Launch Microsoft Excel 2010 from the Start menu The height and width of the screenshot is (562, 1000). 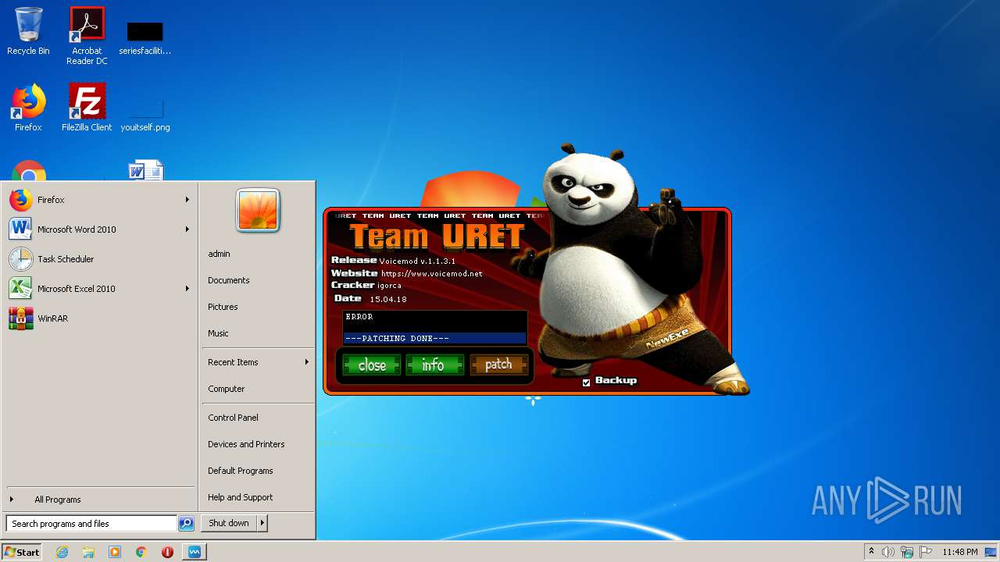click(x=99, y=289)
